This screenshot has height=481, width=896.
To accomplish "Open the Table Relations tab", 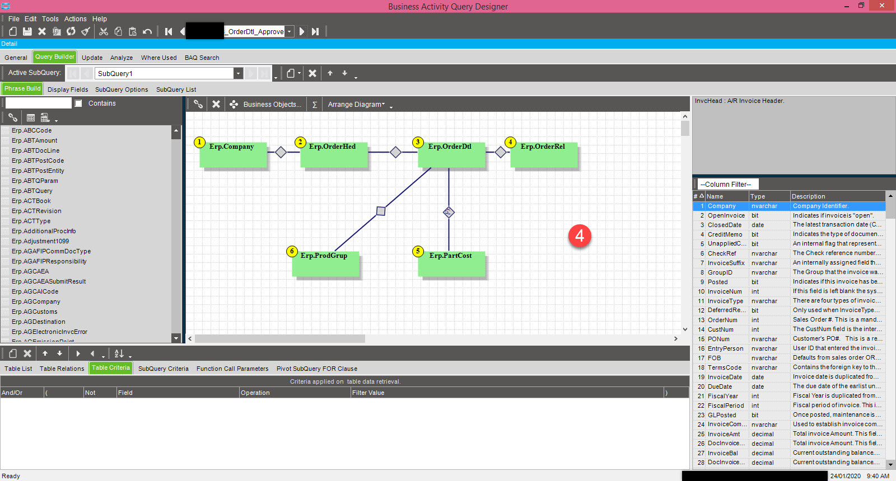I will [62, 369].
